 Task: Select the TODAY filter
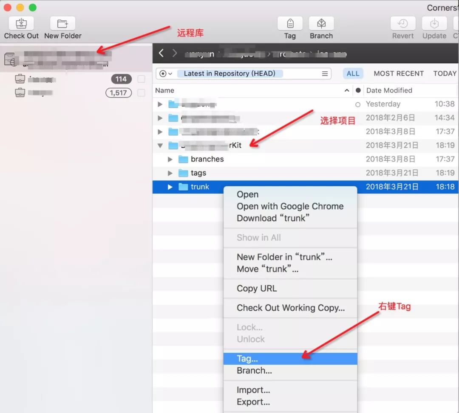click(445, 73)
